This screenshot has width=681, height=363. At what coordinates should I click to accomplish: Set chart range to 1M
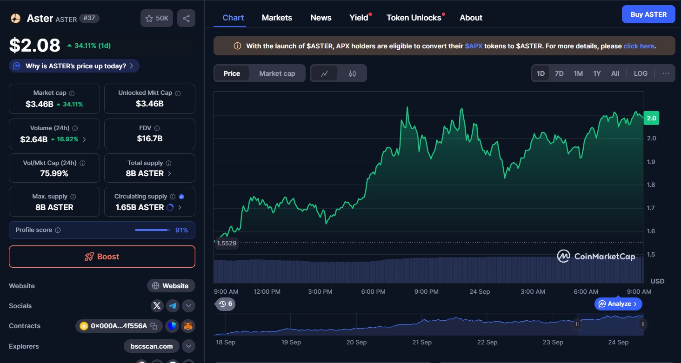(x=578, y=73)
